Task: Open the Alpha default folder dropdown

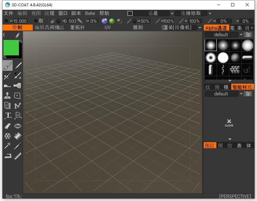Action: (x=241, y=35)
